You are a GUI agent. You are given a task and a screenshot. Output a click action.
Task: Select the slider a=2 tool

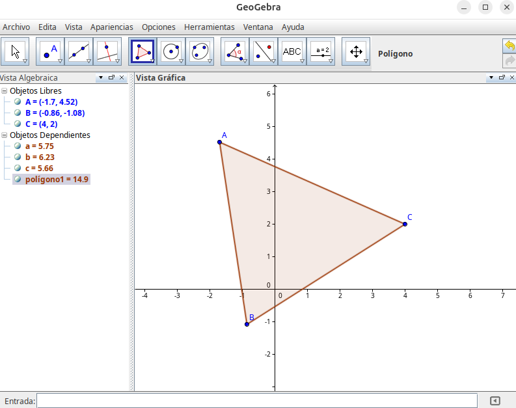click(321, 51)
